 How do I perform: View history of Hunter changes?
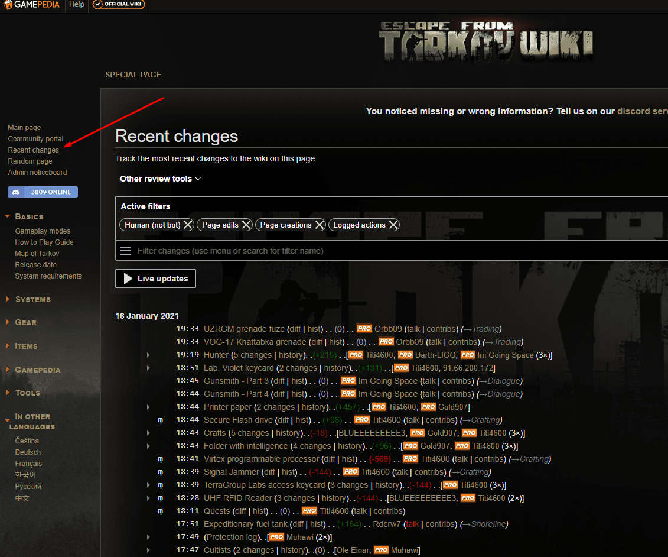291,355
